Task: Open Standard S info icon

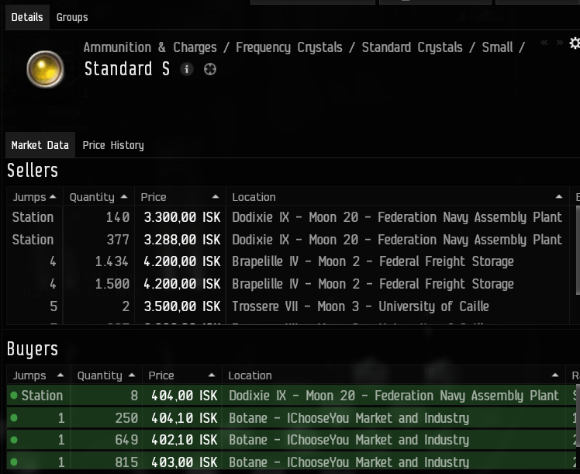Action: [x=187, y=69]
